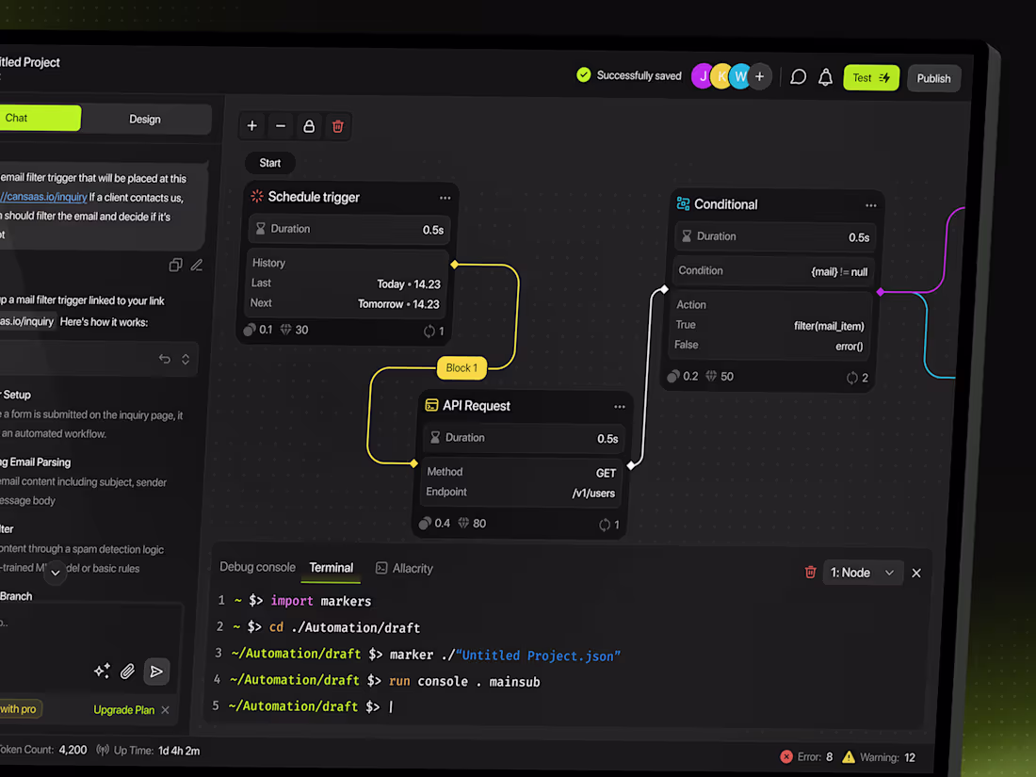Expand the 1: Node dropdown in debug console
Screen dimensions: 1036x777
[x=863, y=572]
